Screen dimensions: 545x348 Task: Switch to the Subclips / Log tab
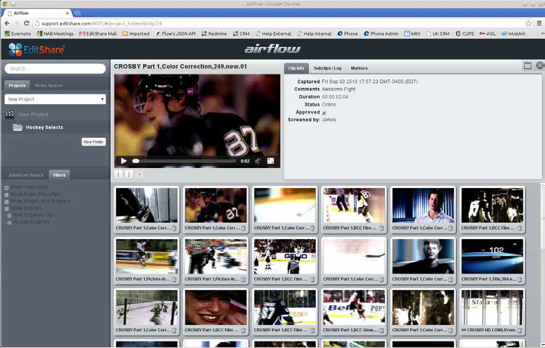327,68
